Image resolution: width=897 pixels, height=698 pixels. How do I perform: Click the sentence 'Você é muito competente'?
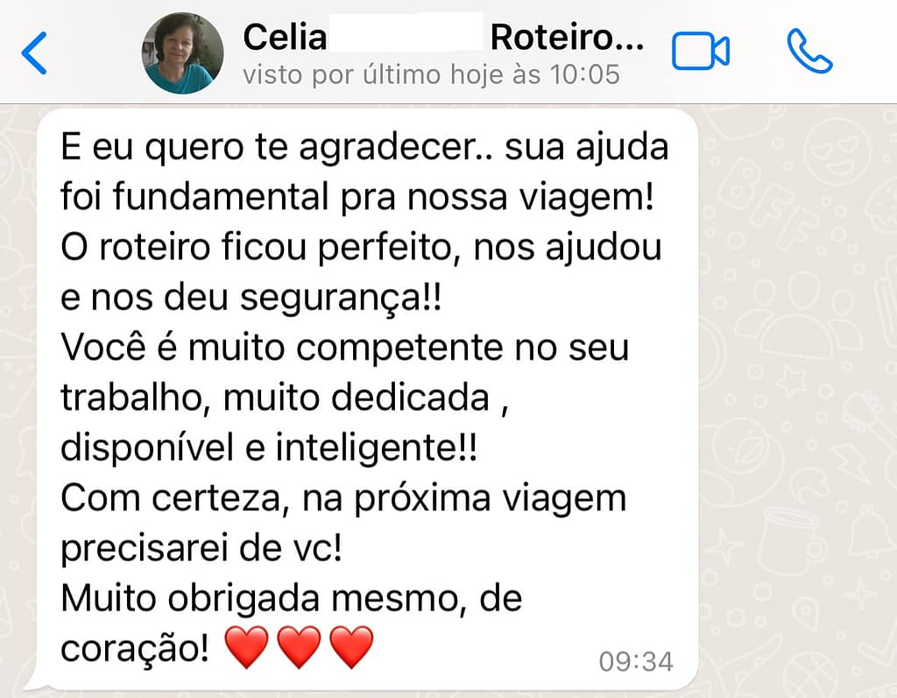[285, 348]
